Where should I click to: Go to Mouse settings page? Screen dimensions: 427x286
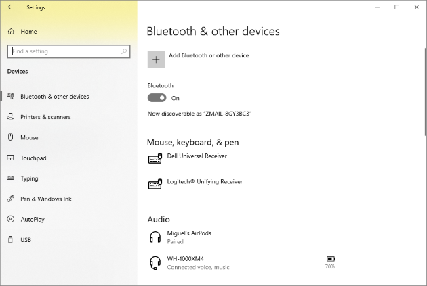pos(29,137)
